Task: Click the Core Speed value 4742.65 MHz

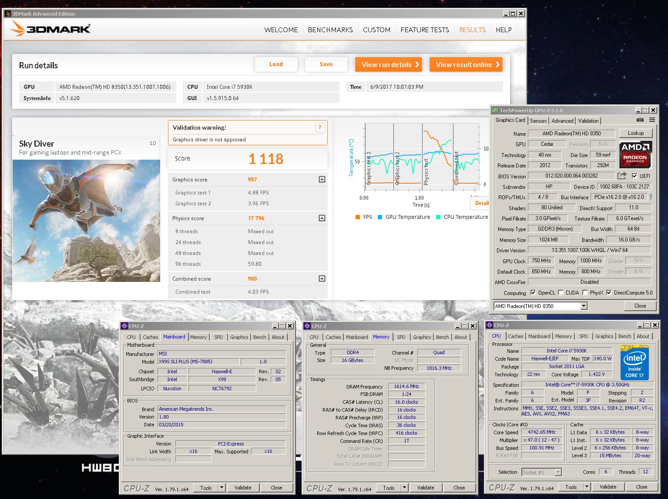Action: pos(542,432)
